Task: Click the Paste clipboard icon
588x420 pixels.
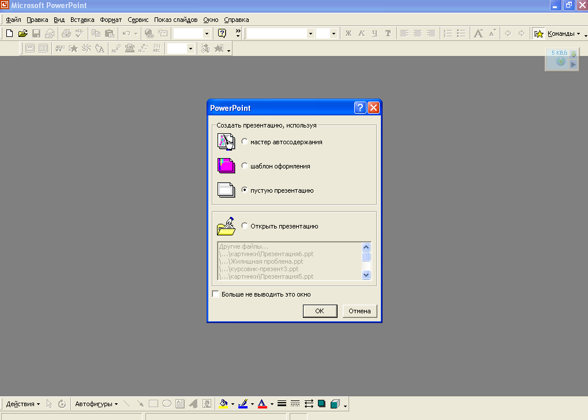Action: (110, 33)
